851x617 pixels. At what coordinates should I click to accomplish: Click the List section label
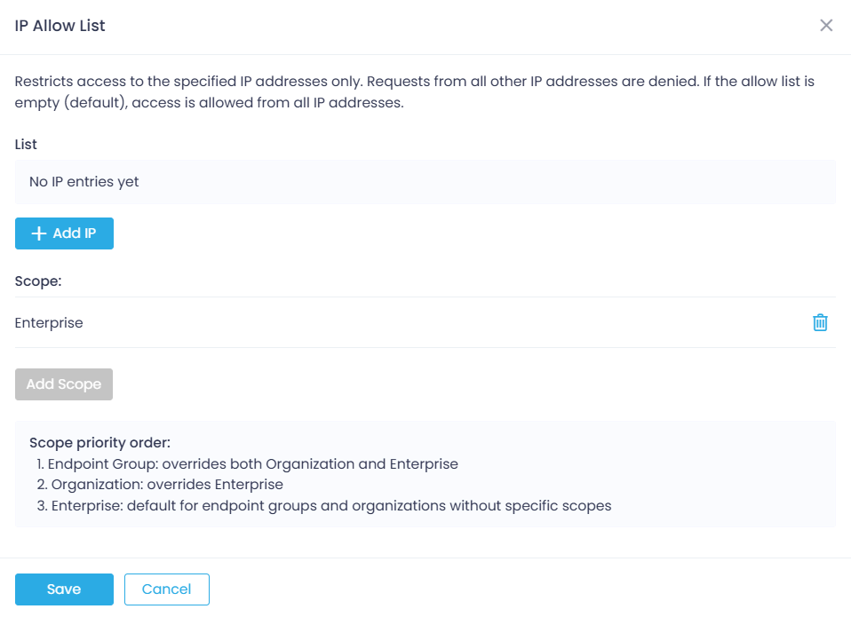[x=25, y=144]
